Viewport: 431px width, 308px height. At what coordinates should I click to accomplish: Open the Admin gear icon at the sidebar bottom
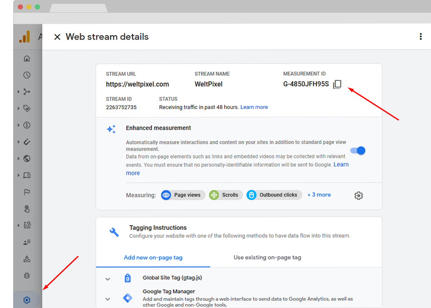(x=27, y=300)
